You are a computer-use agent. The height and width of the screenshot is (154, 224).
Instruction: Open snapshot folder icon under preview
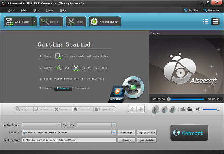[x=190, y=109]
